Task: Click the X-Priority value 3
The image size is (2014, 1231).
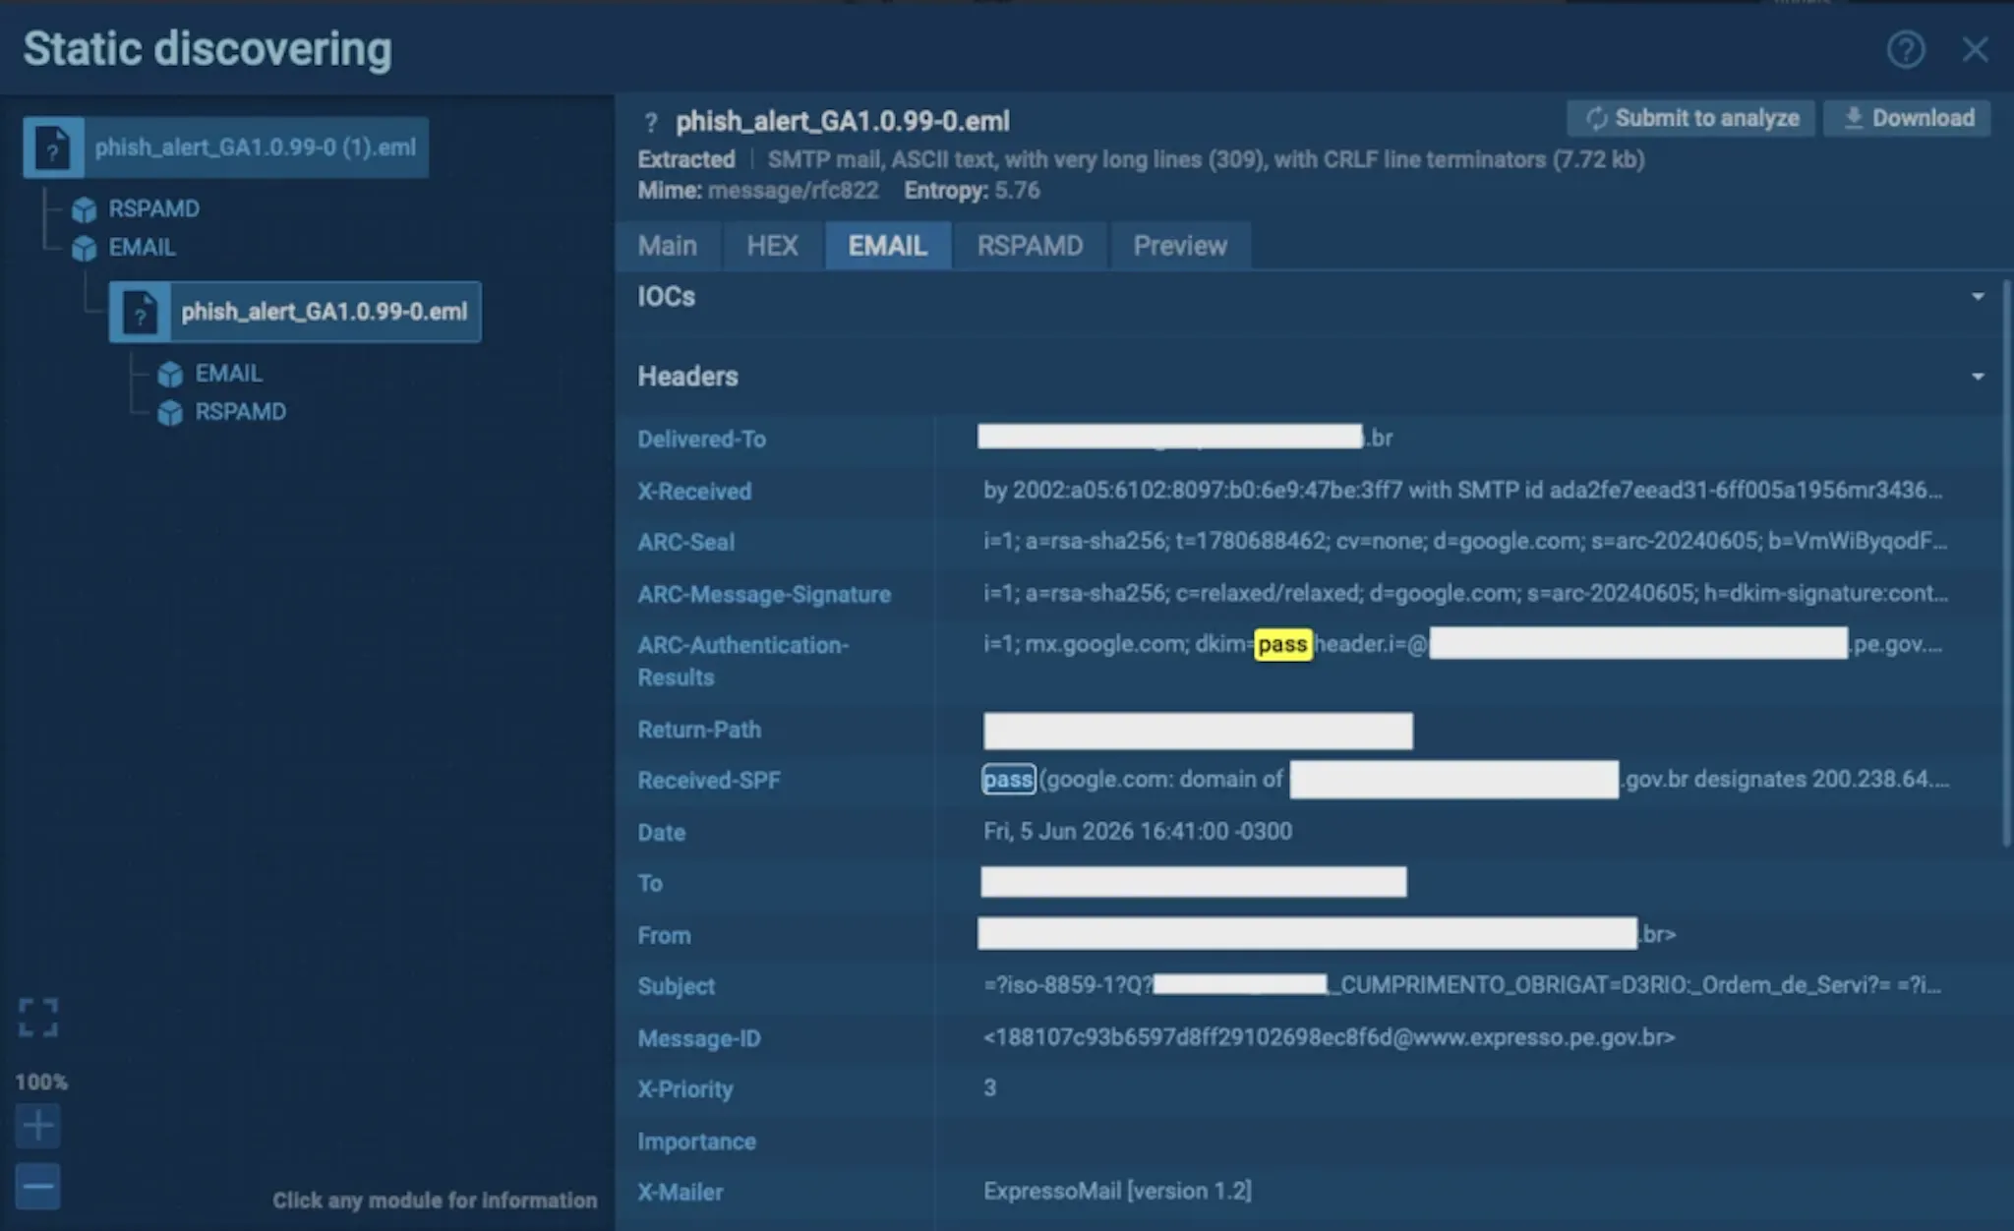Action: pos(989,1087)
